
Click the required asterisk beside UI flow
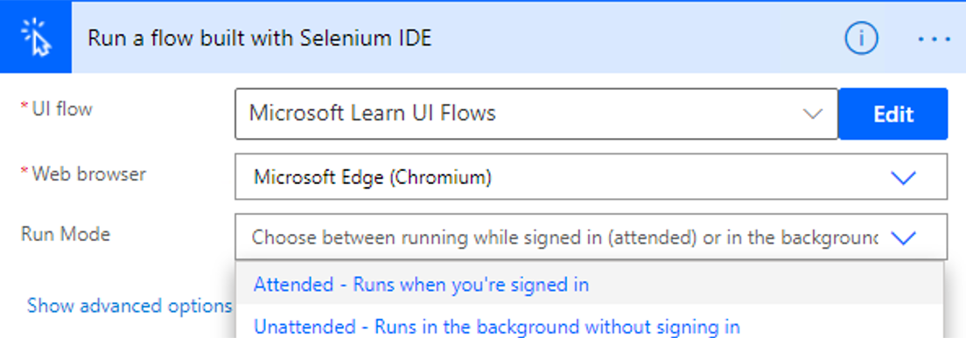[24, 107]
